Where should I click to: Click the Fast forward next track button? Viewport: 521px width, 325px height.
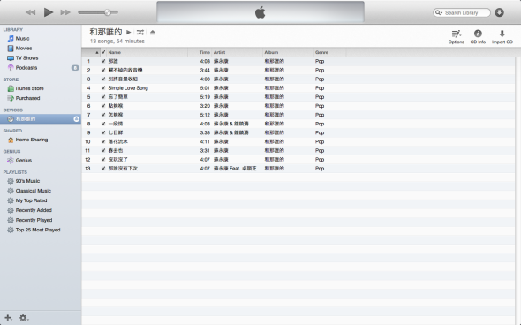[65, 12]
